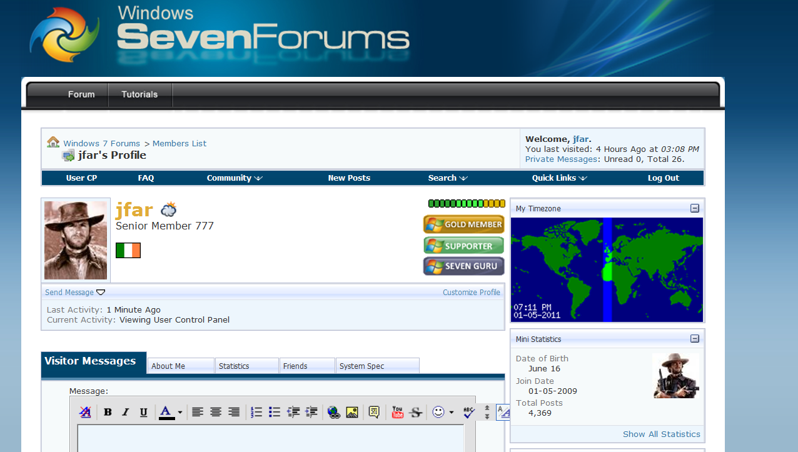Click the Windows Seven Forums logo
The height and width of the screenshot is (452, 798).
(x=220, y=36)
